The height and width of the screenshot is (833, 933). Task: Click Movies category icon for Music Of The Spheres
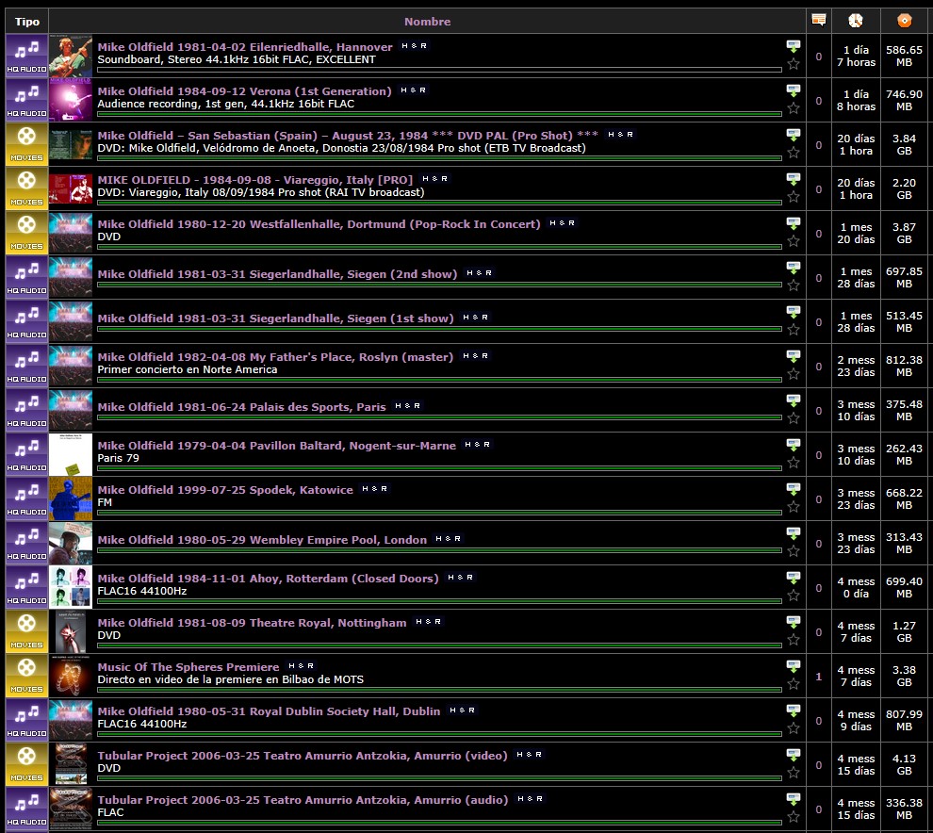click(26, 677)
